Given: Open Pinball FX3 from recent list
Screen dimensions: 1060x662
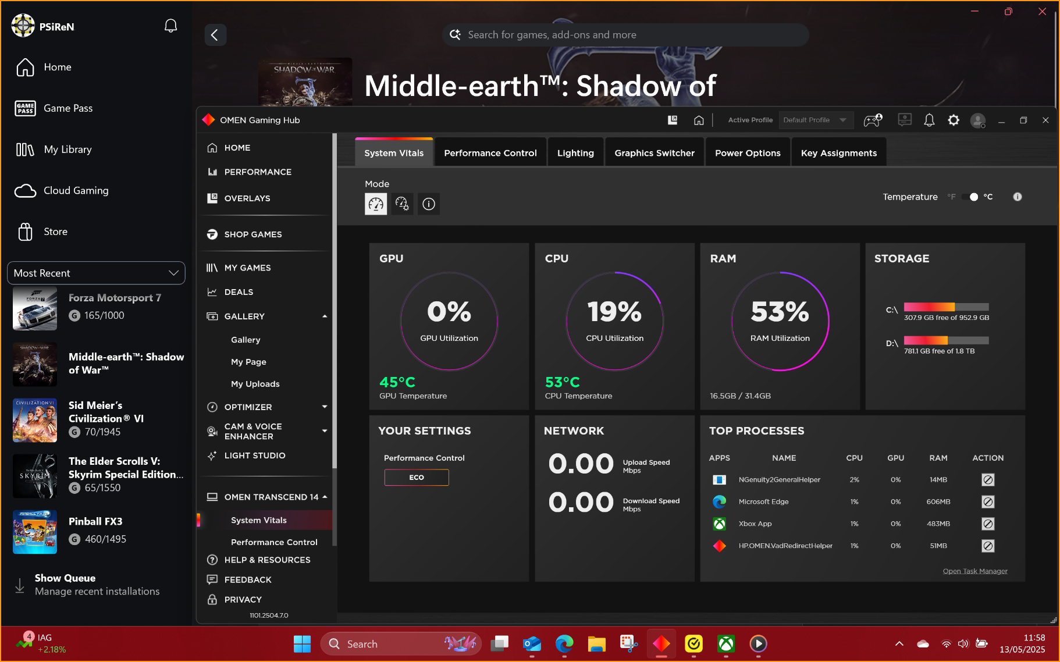Looking at the screenshot, I should pyautogui.click(x=96, y=532).
